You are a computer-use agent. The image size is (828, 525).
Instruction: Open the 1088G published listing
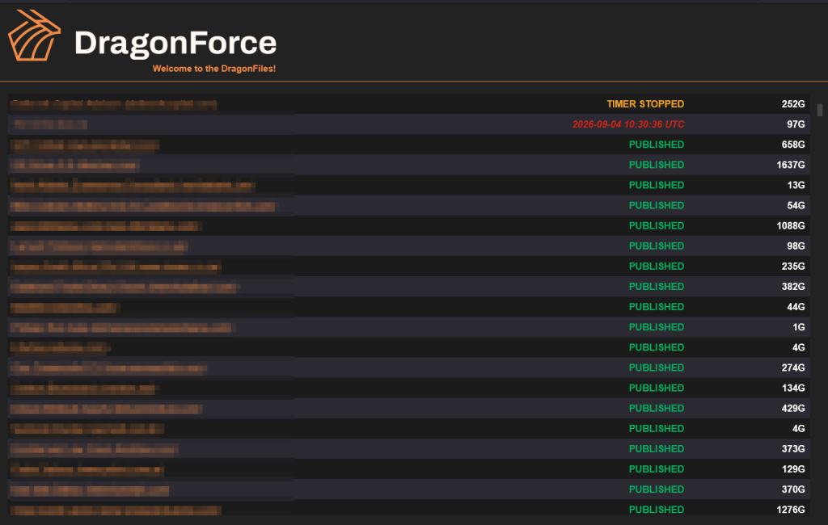tap(408, 226)
